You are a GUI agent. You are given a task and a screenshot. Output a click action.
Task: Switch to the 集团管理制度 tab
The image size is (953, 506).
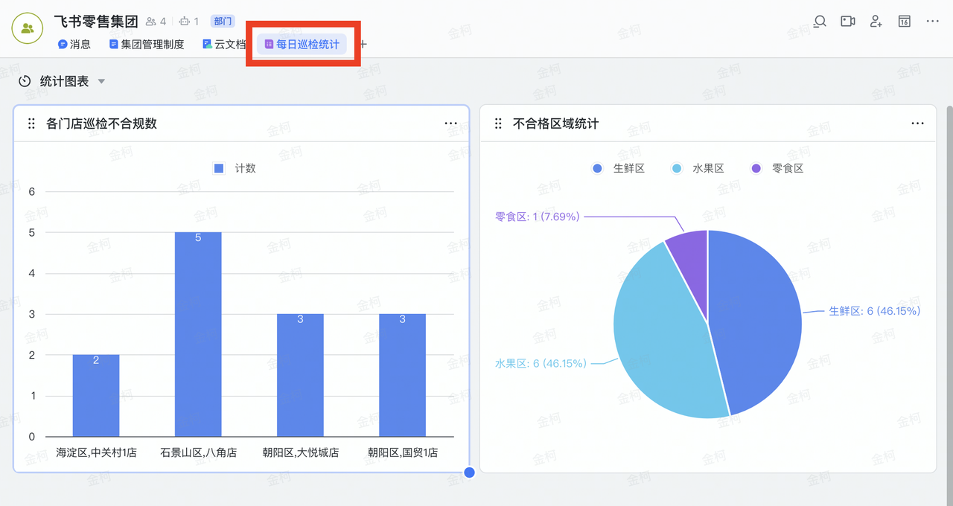pos(147,45)
